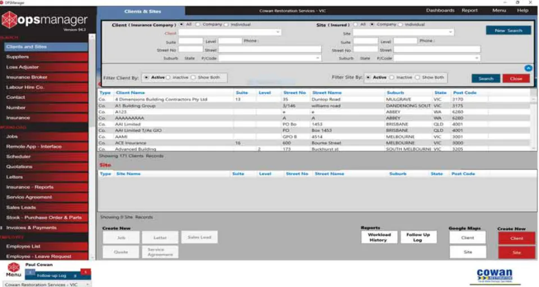The image size is (539, 287).
Task: Open Scheduler in sidebar
Action: pyautogui.click(x=45, y=156)
